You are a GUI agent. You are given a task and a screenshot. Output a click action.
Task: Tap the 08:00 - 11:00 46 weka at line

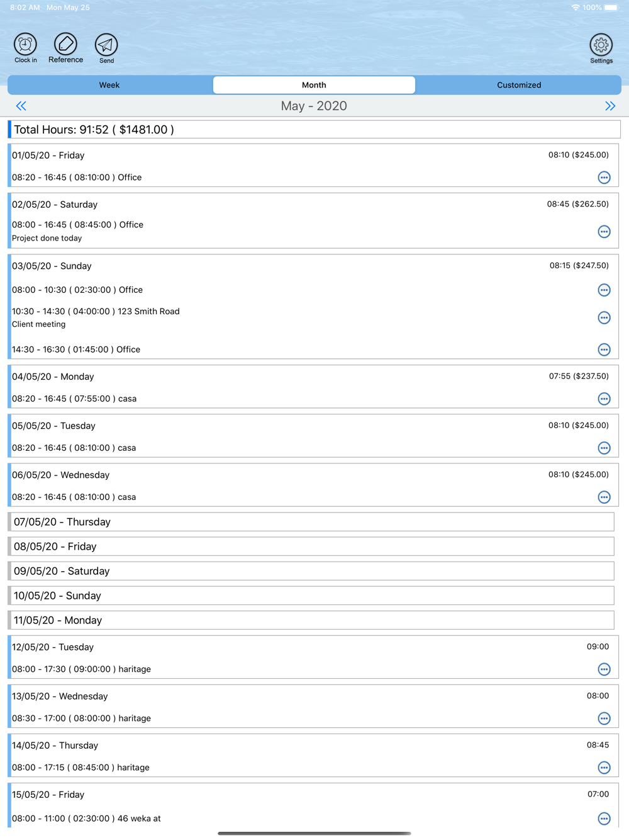coord(86,819)
